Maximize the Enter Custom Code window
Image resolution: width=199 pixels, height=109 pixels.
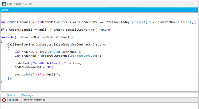tap(181, 4)
